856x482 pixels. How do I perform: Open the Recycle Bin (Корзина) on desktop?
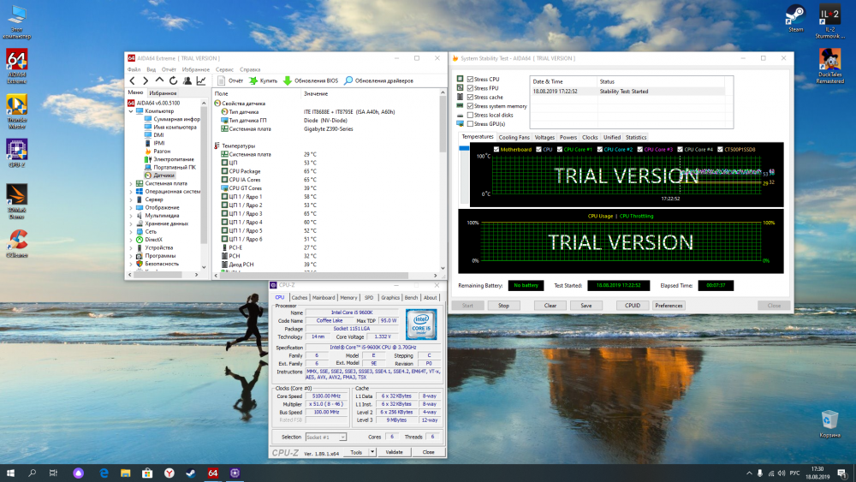[829, 420]
